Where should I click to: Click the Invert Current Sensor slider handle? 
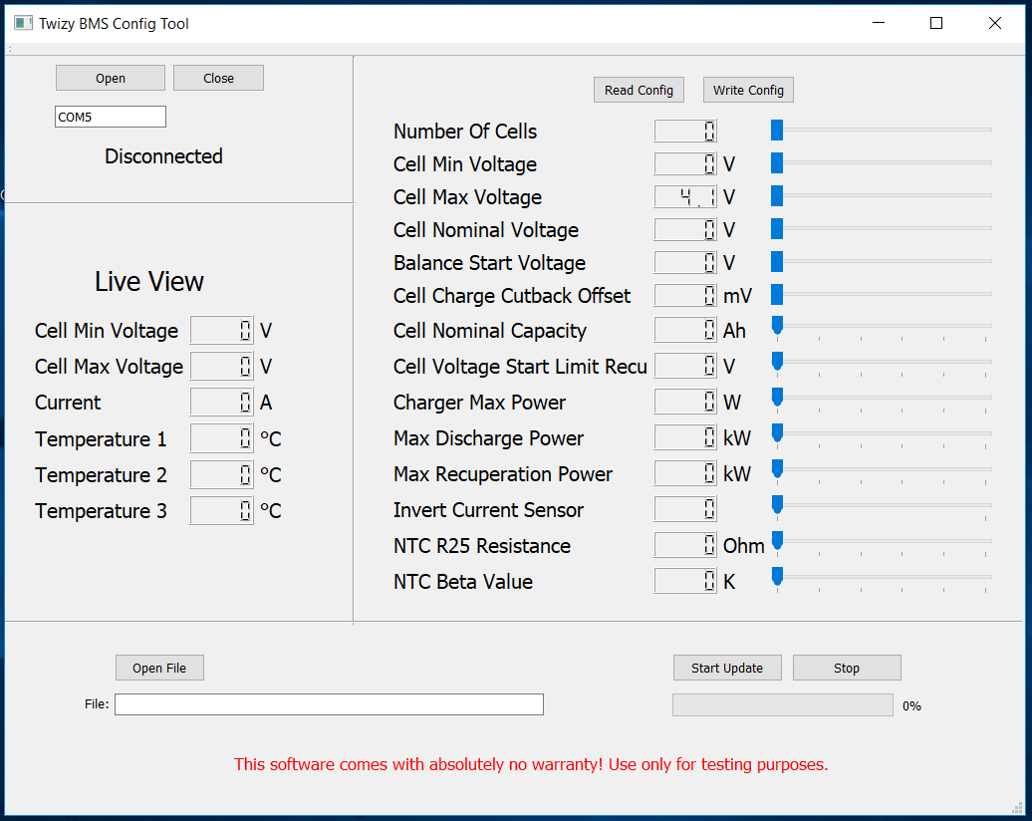pyautogui.click(x=777, y=504)
